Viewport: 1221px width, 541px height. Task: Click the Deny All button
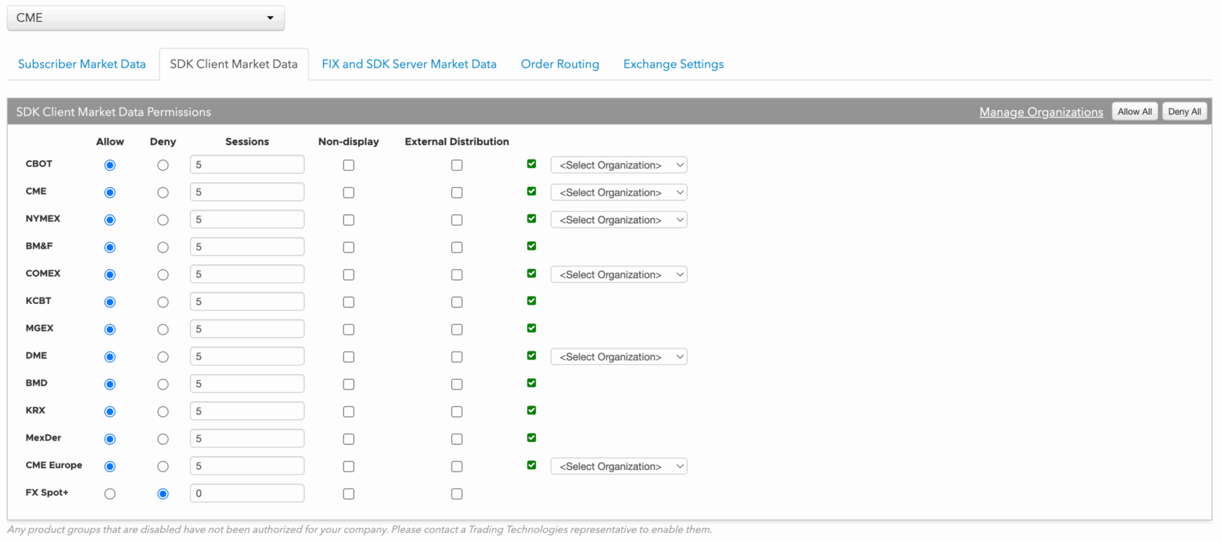point(1184,111)
